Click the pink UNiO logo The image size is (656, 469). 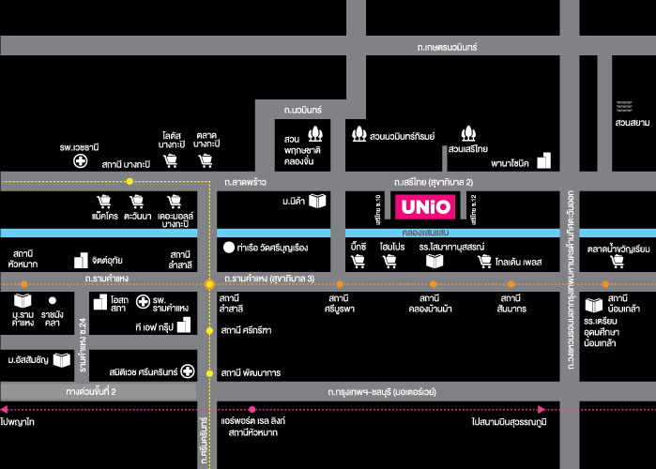click(x=426, y=204)
